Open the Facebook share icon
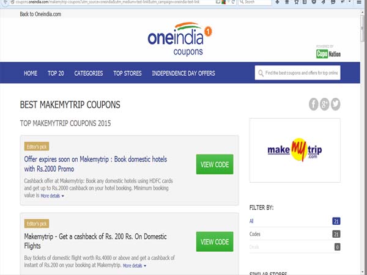The height and width of the screenshot is (275, 367). (313, 104)
